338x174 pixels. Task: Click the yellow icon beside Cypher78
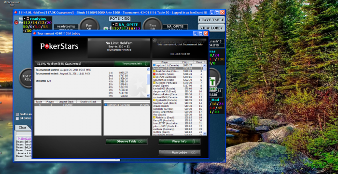coord(154,100)
